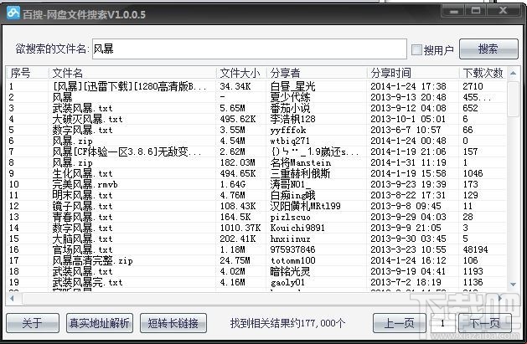The height and width of the screenshot is (344, 527).
Task: Go to next page with 下一页
Action: coord(485,323)
